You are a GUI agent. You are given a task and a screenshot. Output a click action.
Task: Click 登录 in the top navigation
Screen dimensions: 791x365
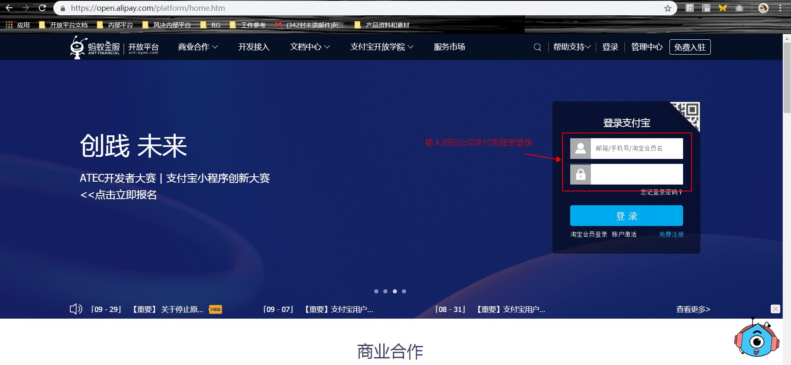pos(610,47)
